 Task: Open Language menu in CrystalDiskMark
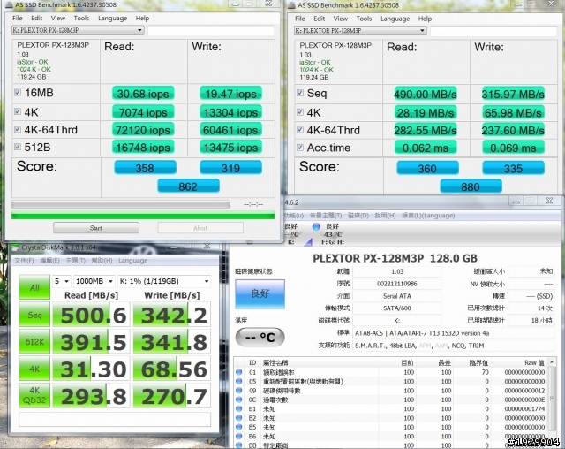(132, 261)
